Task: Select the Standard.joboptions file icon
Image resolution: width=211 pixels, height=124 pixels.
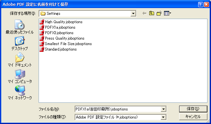Action: [42, 49]
